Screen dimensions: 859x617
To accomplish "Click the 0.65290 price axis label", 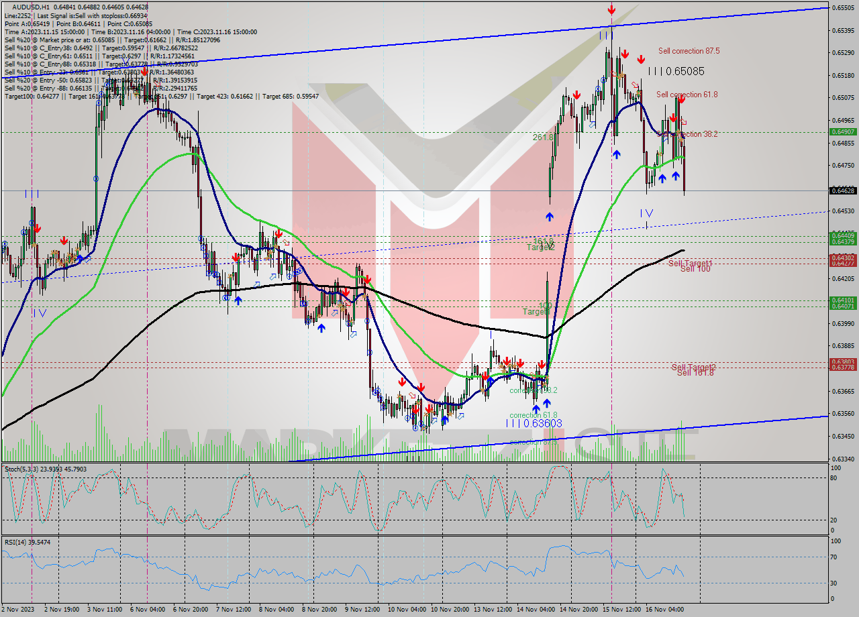I will [x=843, y=52].
